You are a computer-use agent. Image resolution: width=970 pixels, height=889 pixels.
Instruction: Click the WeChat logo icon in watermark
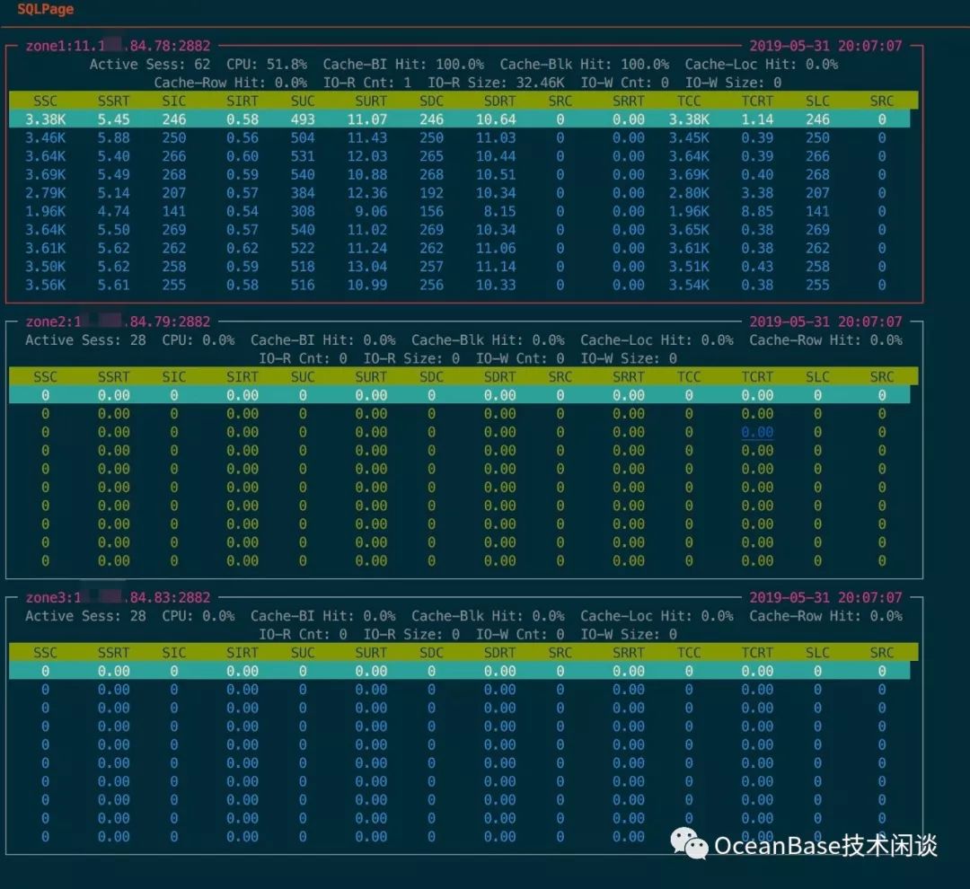pos(689,844)
